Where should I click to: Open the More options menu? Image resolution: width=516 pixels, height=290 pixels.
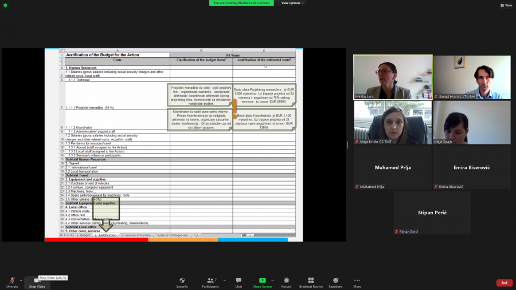(x=357, y=282)
